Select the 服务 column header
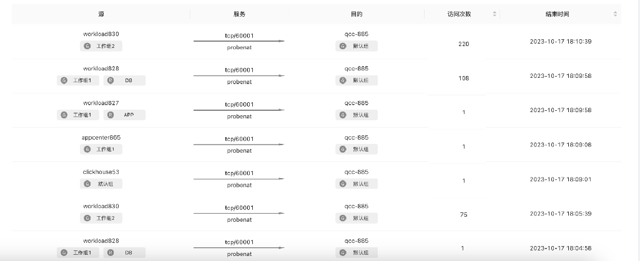Screen dimensions: 640x261 [x=239, y=14]
